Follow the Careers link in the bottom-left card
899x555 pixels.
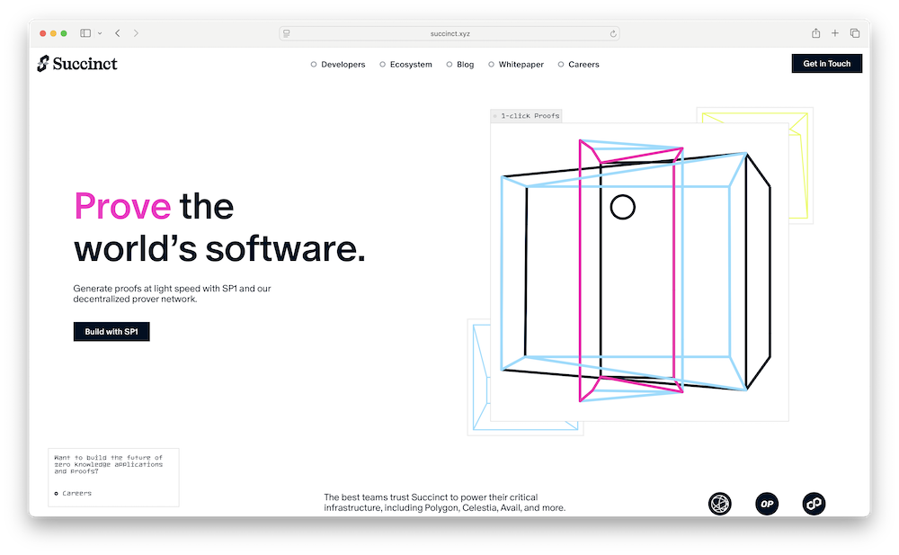click(73, 493)
